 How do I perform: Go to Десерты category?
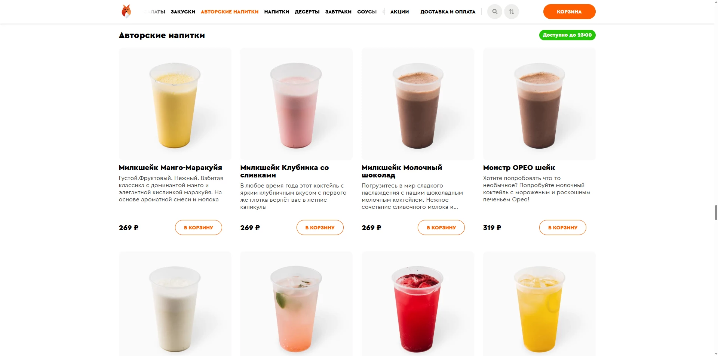pyautogui.click(x=307, y=12)
